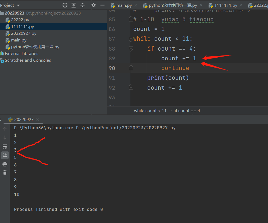Click line number 93 in the gutter
The width and height of the screenshot is (268, 223).
point(112,97)
